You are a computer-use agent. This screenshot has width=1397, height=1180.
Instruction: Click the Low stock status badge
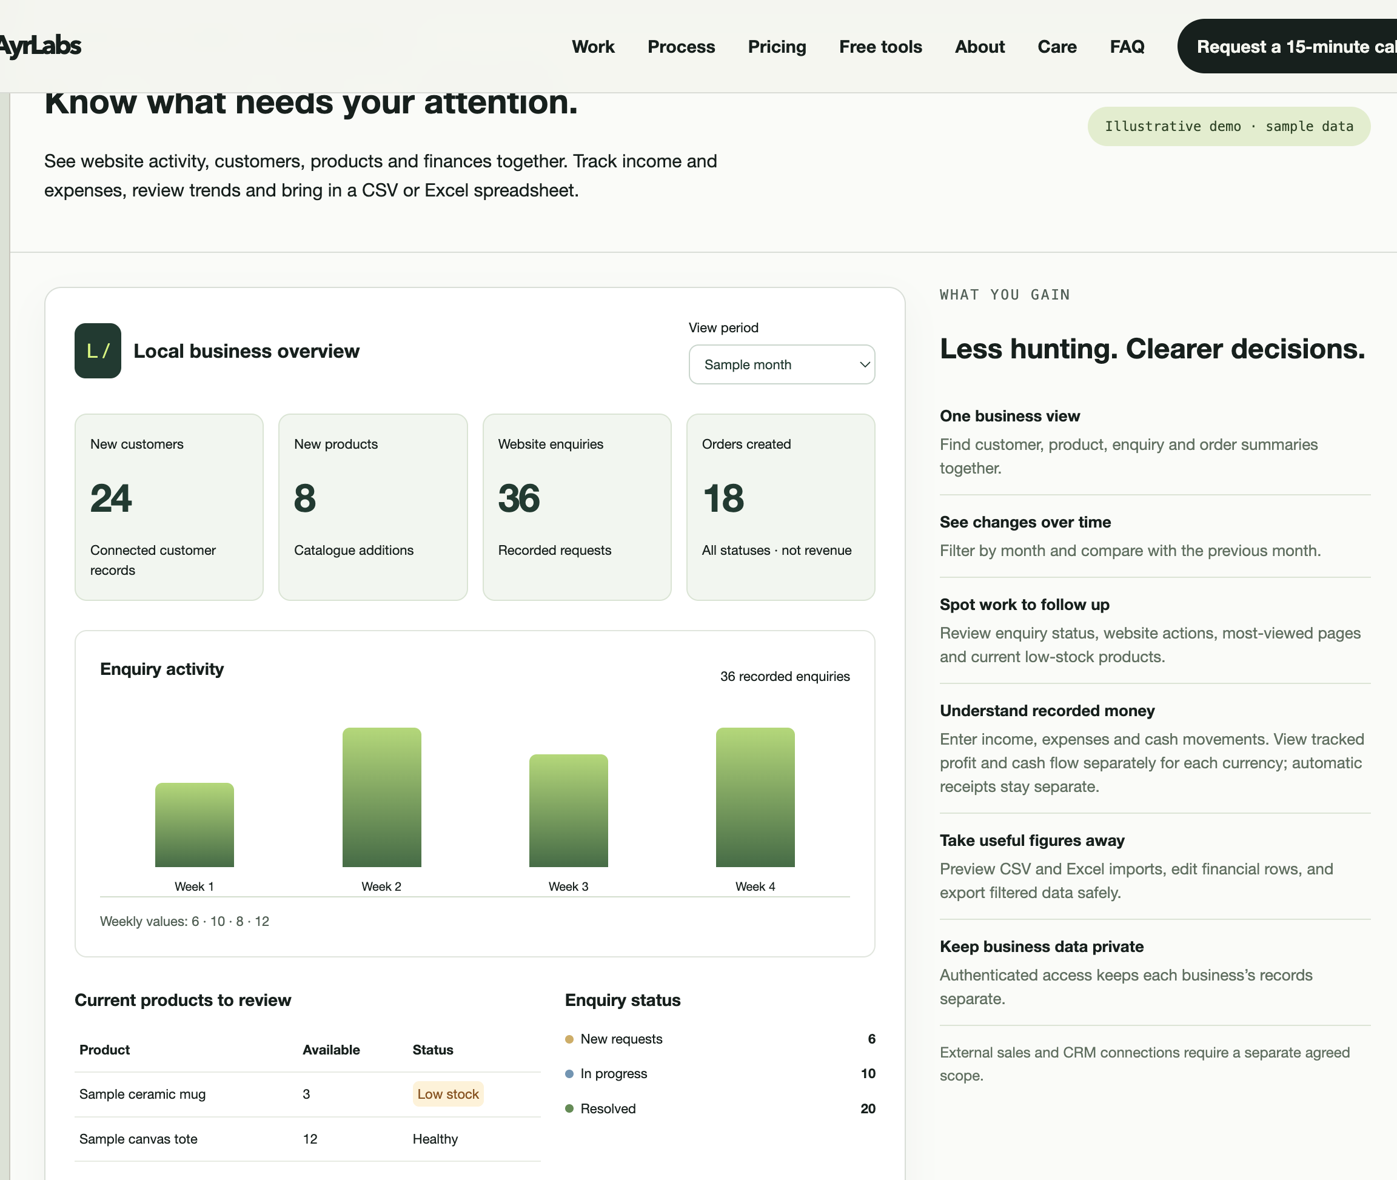click(448, 1094)
